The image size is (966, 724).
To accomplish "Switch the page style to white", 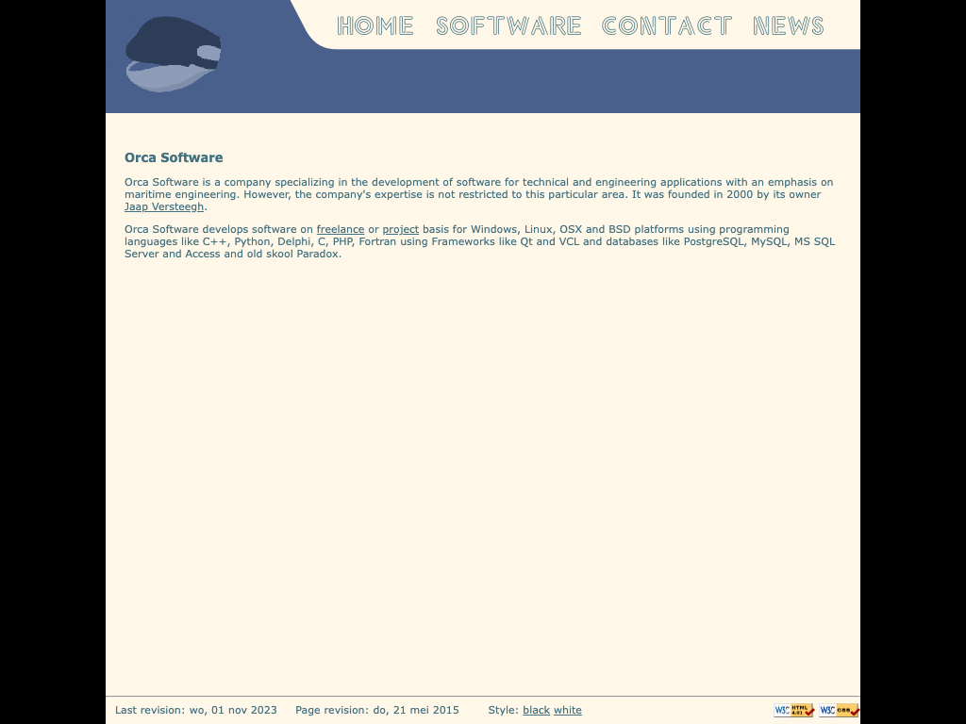I will tap(567, 710).
